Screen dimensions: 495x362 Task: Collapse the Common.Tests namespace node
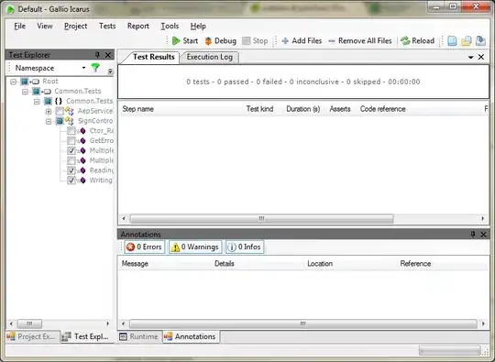[37, 102]
